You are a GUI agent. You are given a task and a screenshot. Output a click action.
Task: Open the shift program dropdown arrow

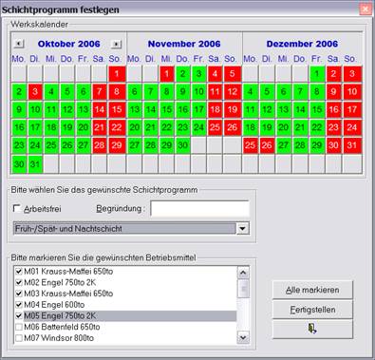(243, 228)
